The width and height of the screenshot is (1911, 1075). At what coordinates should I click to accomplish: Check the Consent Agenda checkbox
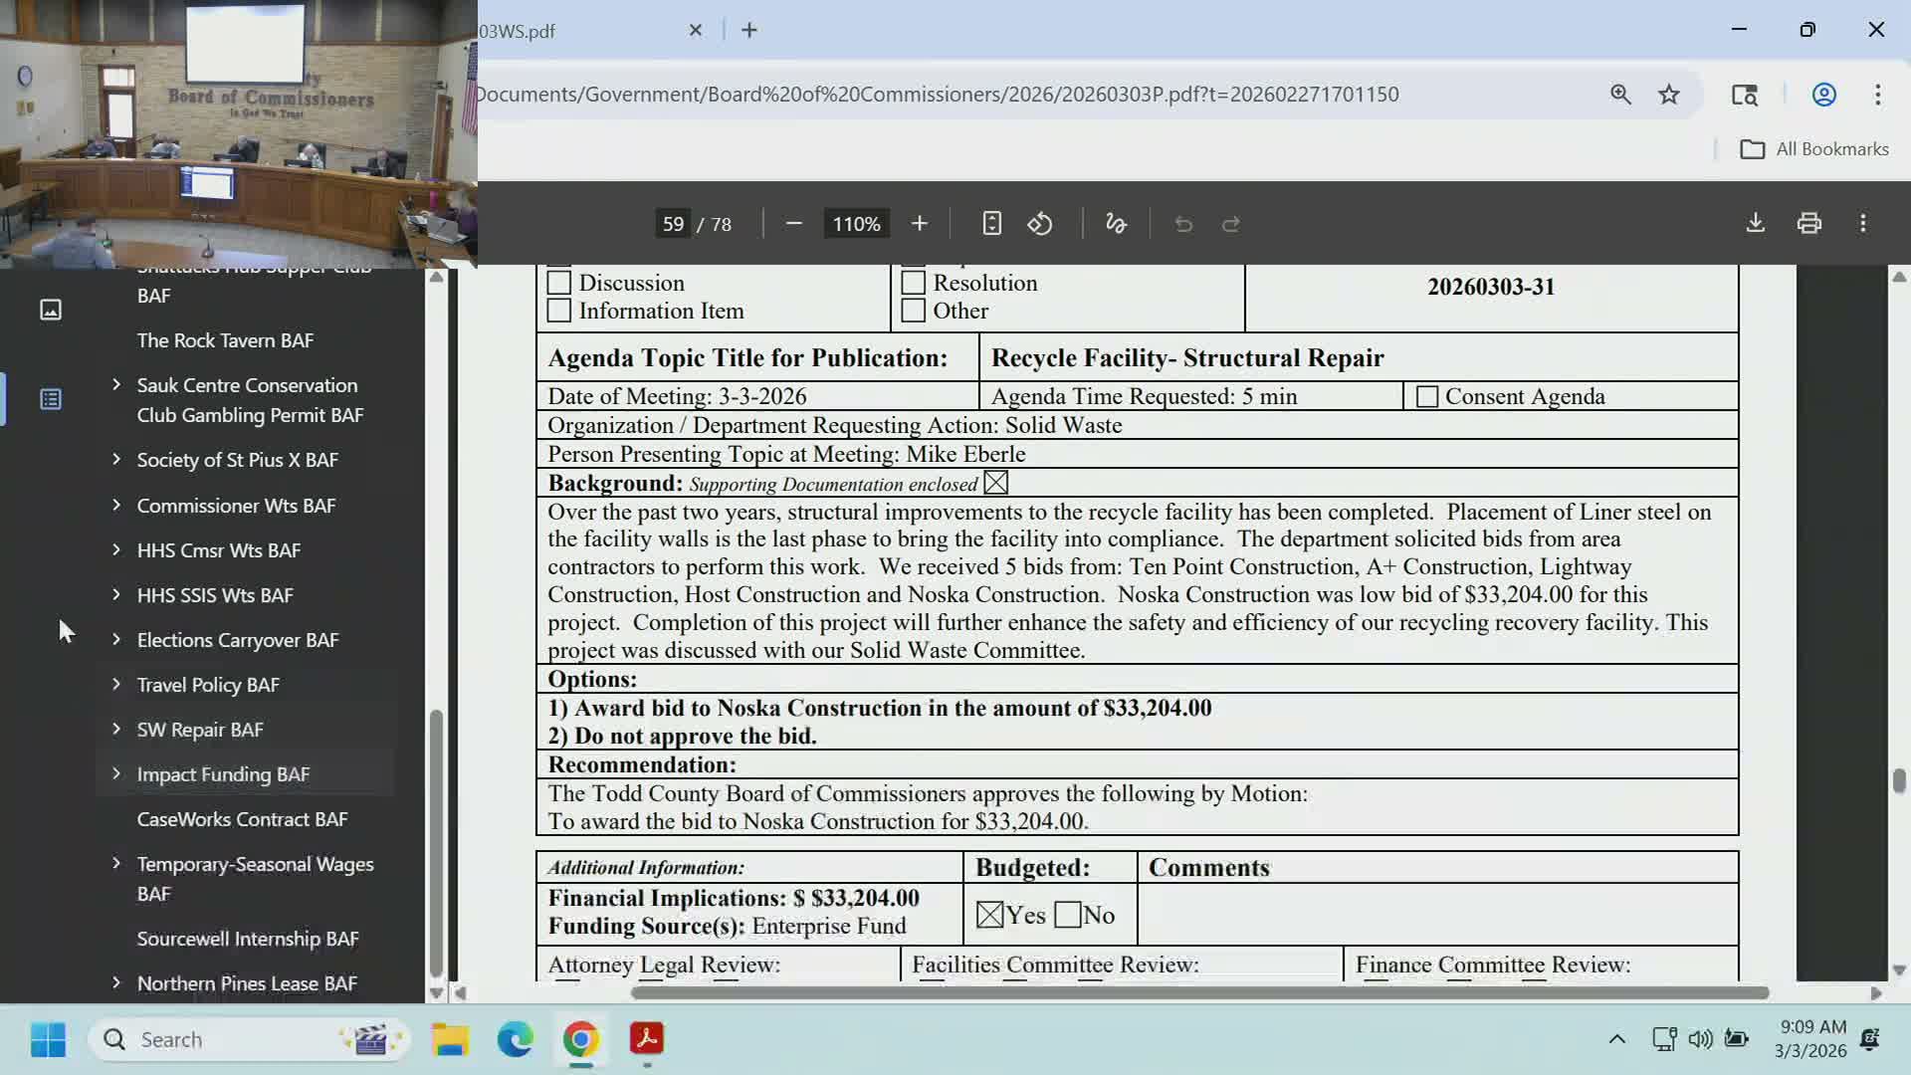pos(1427,395)
